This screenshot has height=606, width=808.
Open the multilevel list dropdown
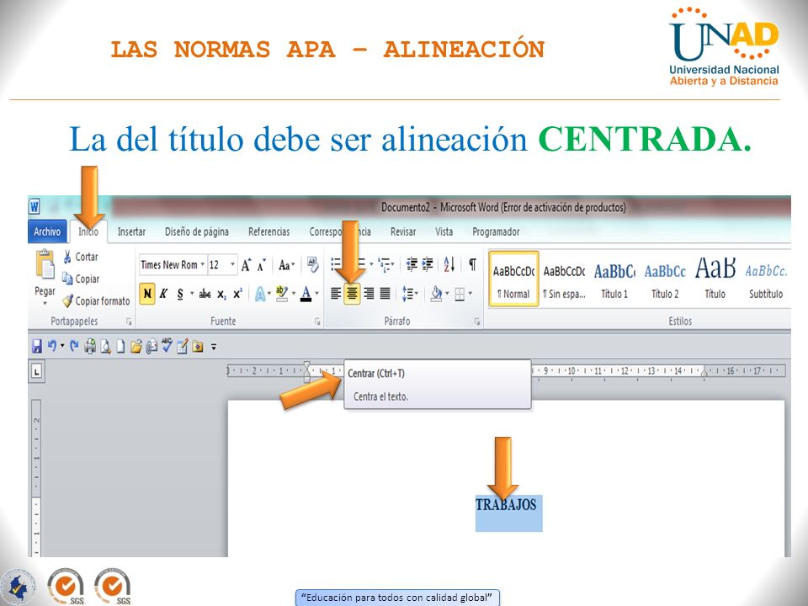point(385,264)
